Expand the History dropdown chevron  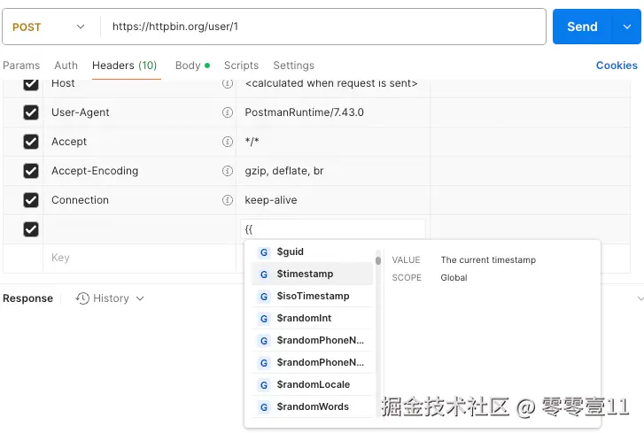point(139,298)
